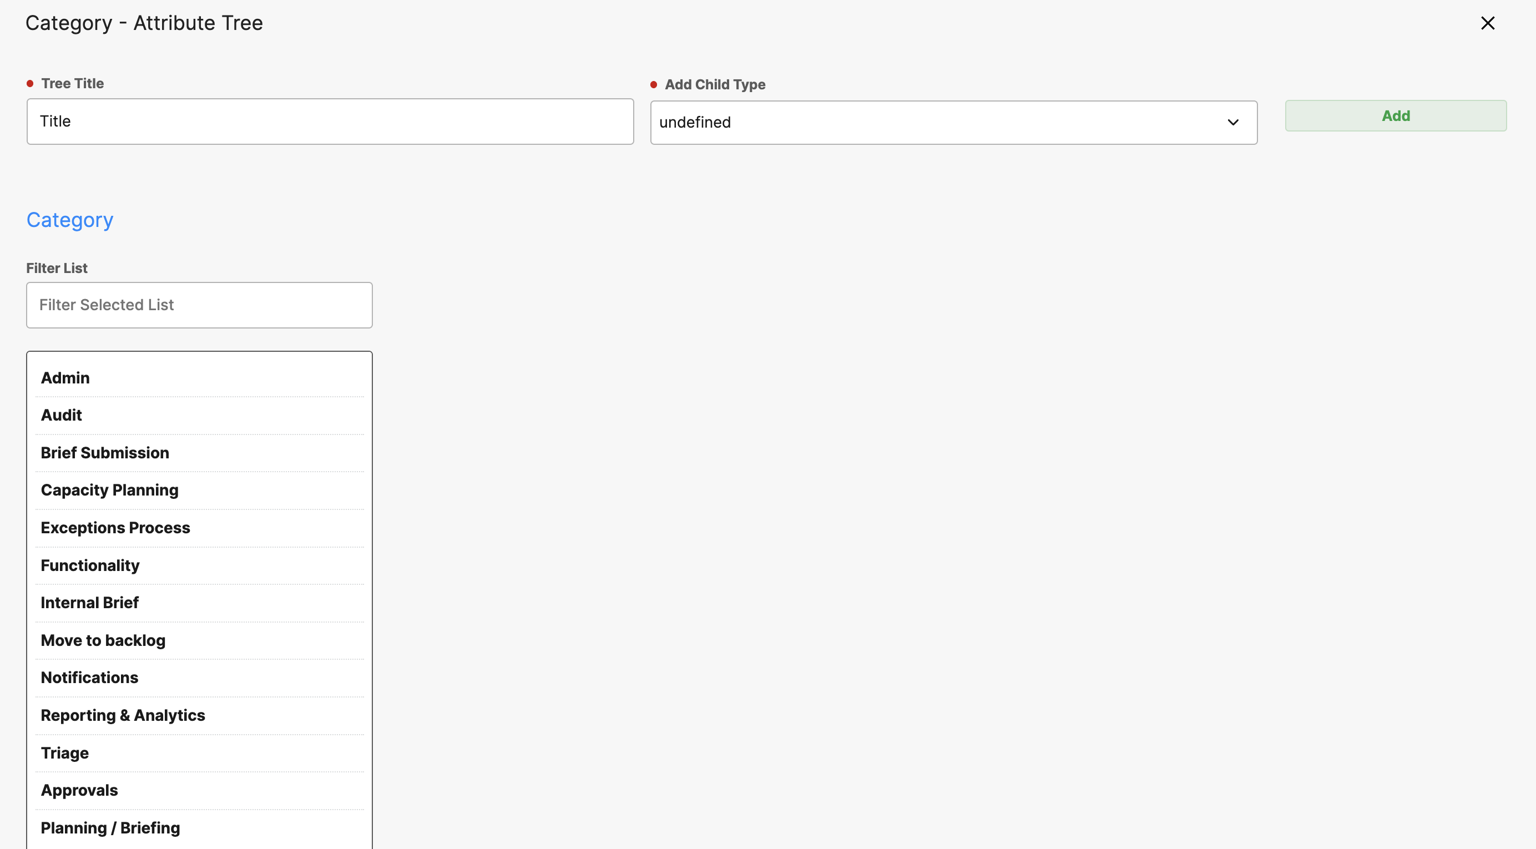1536x849 pixels.
Task: Select Capacity Planning category
Action: point(110,490)
